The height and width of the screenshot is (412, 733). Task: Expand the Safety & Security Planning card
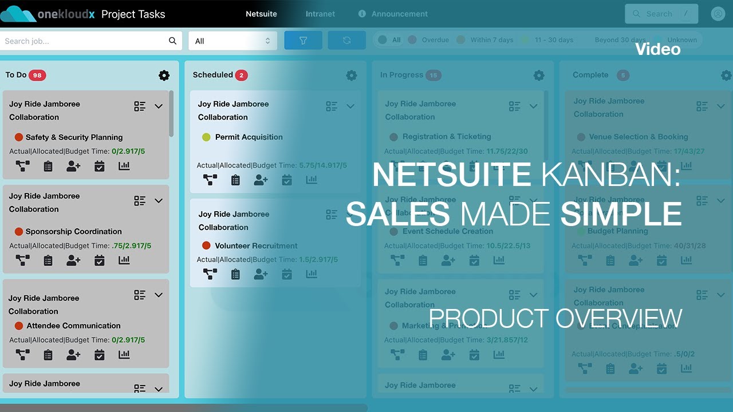point(159,106)
